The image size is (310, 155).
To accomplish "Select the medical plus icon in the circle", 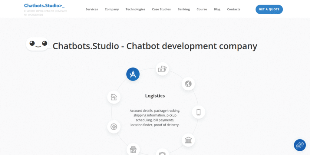I will (x=114, y=127).
